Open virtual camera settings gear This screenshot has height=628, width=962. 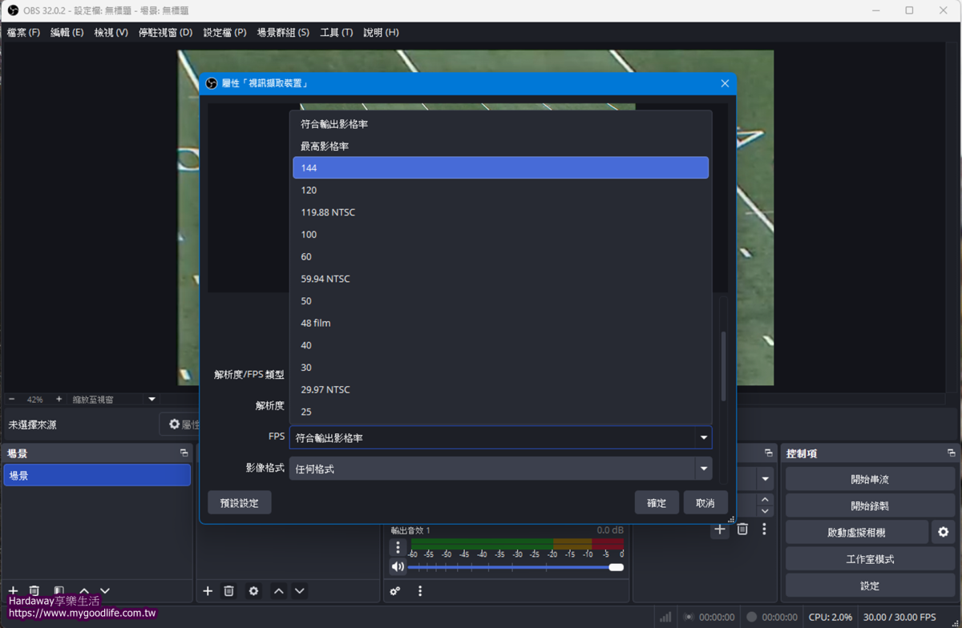pyautogui.click(x=943, y=532)
